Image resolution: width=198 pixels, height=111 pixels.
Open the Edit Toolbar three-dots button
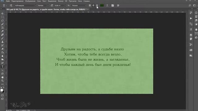[2, 84]
